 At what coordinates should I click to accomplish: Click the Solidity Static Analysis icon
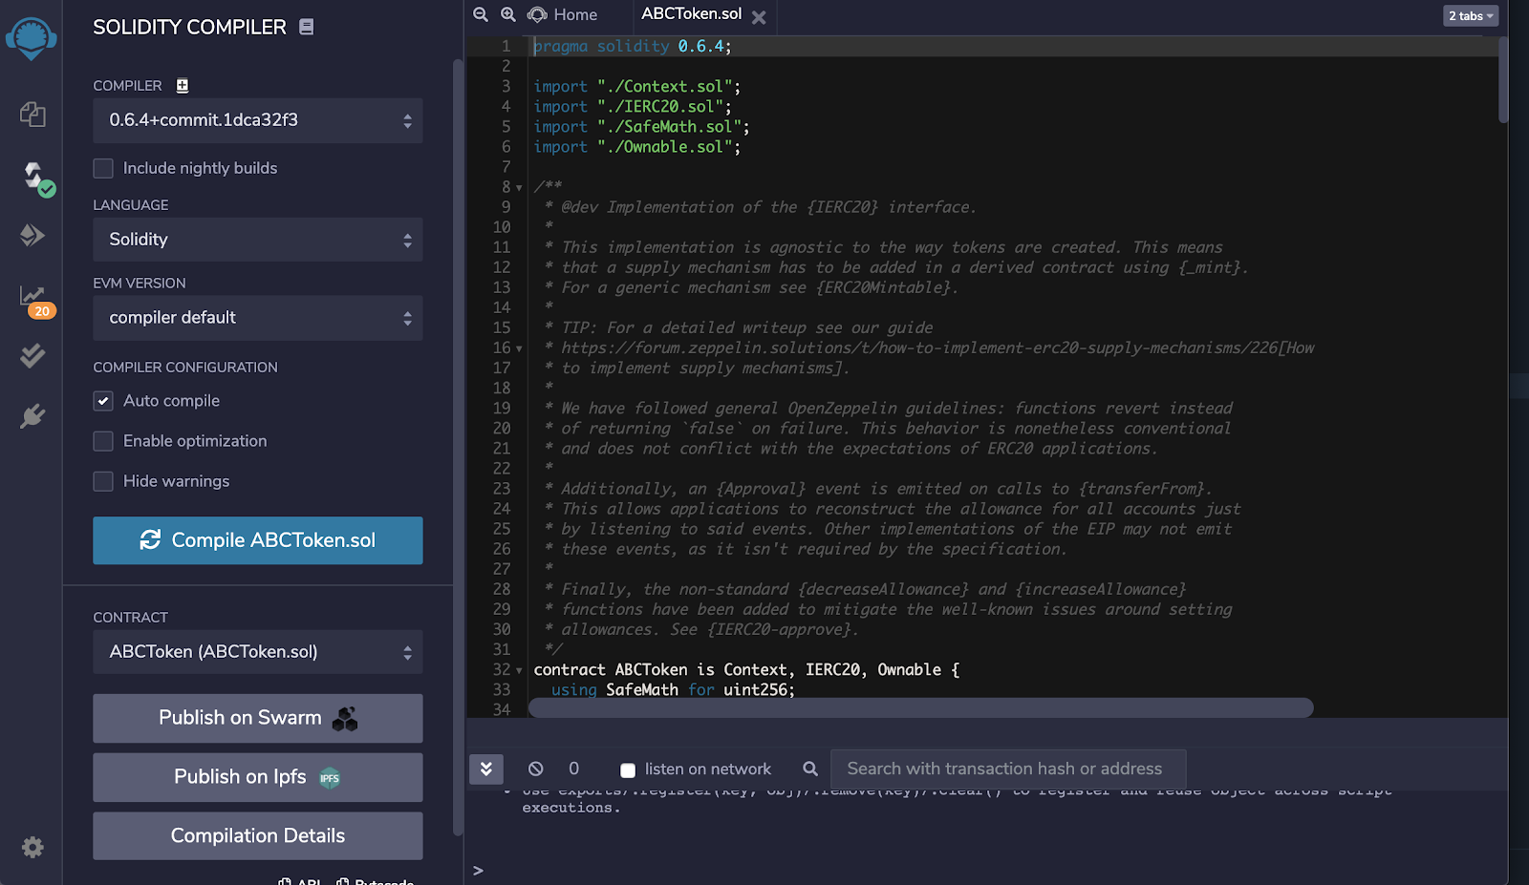(32, 297)
